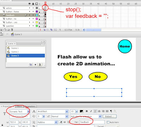Open the Normal character position dropdown
Image resolution: width=141 pixels, height=127 pixels.
pos(67,116)
